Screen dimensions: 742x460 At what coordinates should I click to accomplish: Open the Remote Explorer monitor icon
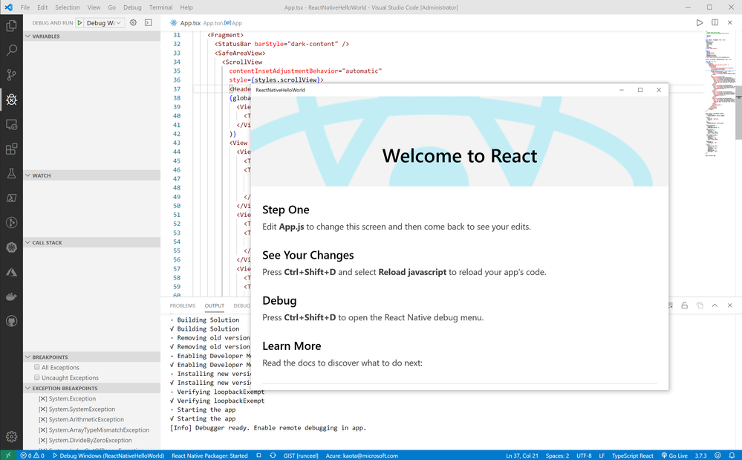pos(11,124)
